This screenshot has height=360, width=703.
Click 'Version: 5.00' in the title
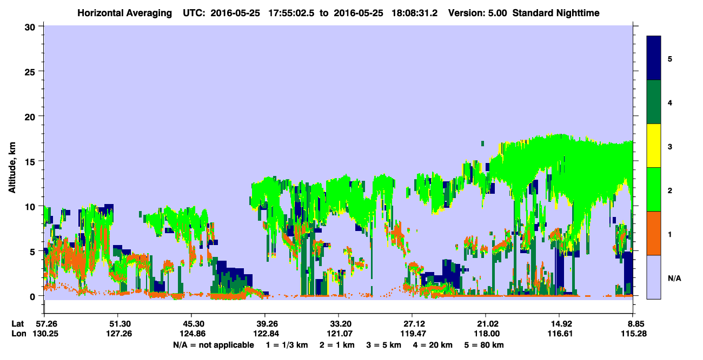pos(477,13)
